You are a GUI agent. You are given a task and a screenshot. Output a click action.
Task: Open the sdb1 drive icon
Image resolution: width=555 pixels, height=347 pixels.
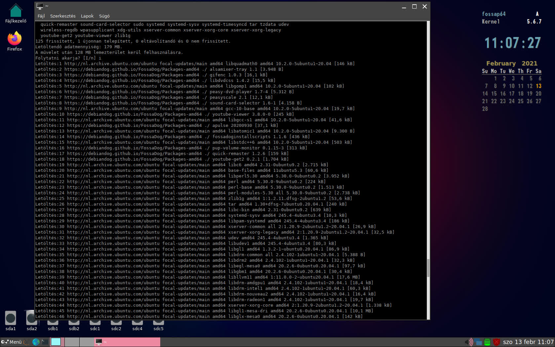pyautogui.click(x=53, y=326)
